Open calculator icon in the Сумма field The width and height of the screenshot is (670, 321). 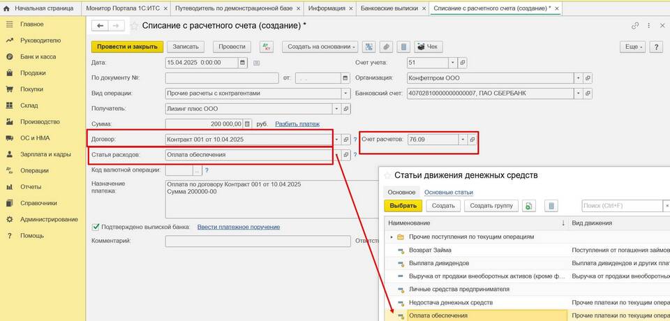(x=248, y=124)
